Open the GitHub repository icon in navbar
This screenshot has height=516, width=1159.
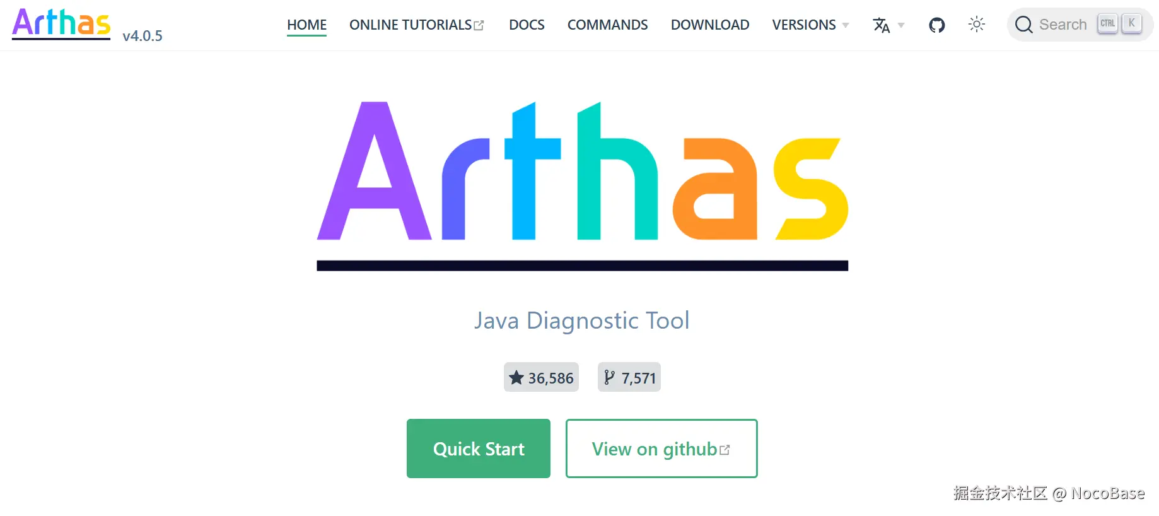pyautogui.click(x=936, y=25)
